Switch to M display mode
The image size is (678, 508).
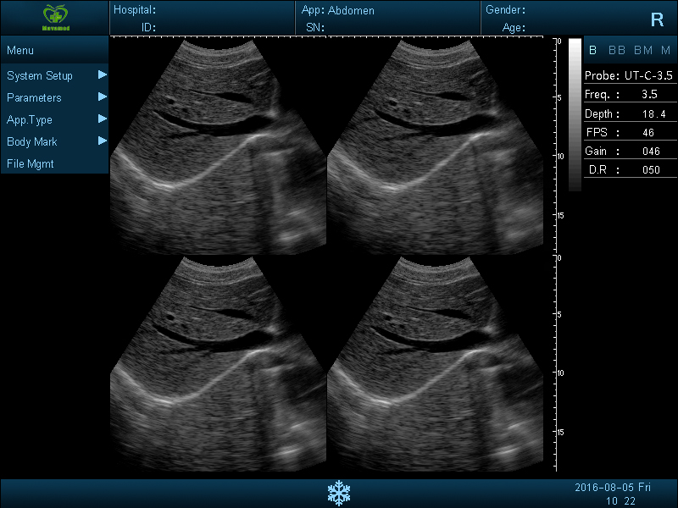click(665, 51)
